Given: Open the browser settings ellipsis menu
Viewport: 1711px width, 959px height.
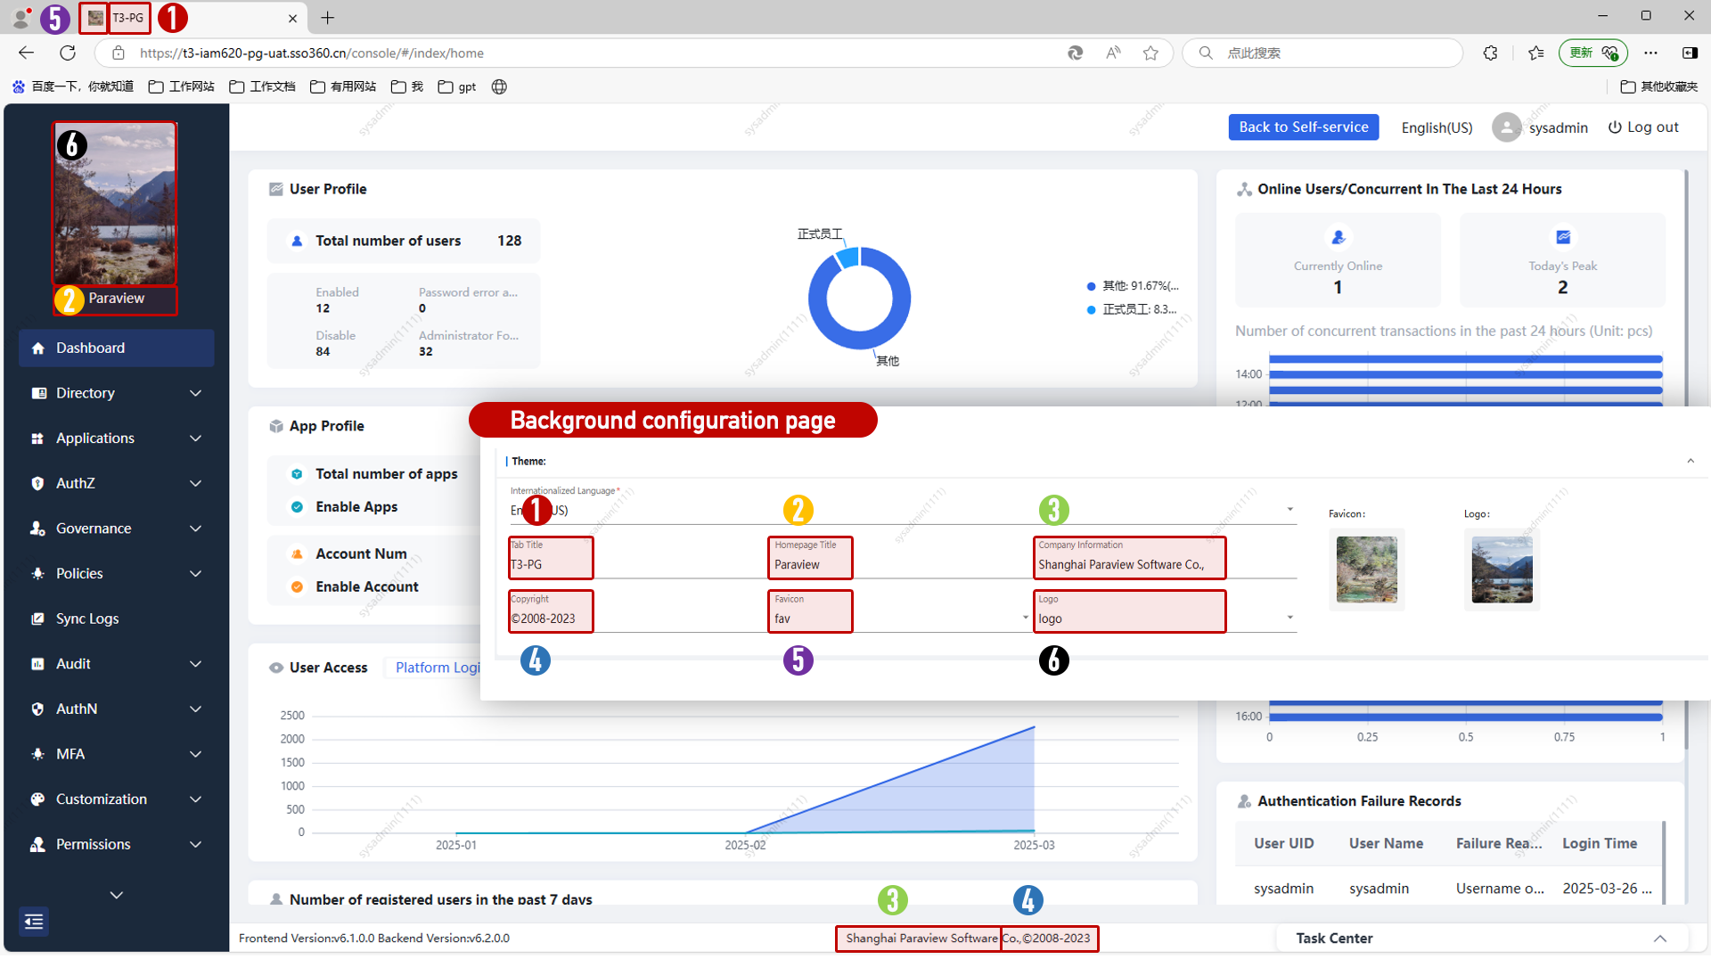Looking at the screenshot, I should click(1650, 53).
